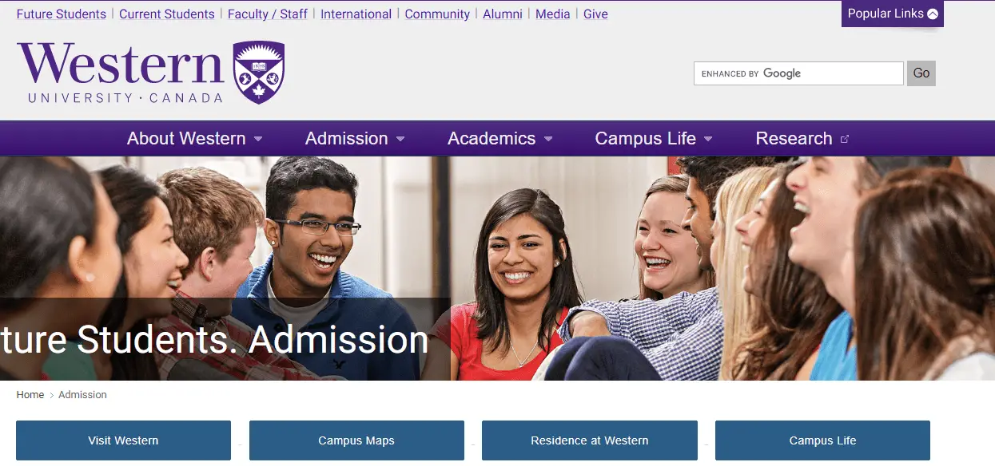Click the Go search button
This screenshot has height=466, width=995.
click(x=921, y=73)
